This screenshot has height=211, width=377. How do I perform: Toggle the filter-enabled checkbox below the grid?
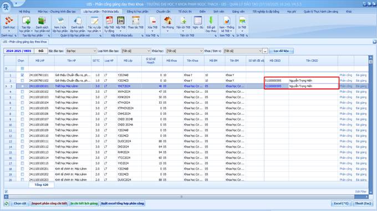point(6,191)
